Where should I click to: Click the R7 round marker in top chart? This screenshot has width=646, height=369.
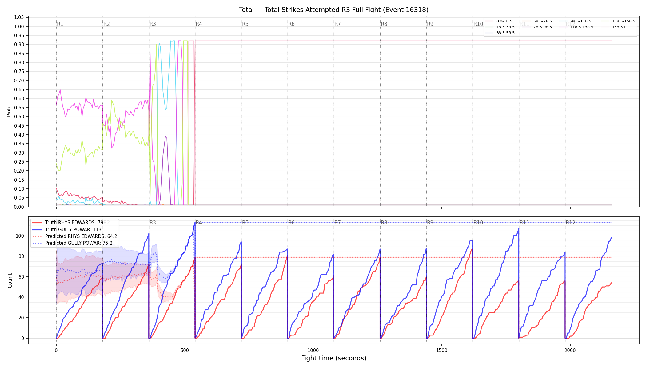click(337, 24)
